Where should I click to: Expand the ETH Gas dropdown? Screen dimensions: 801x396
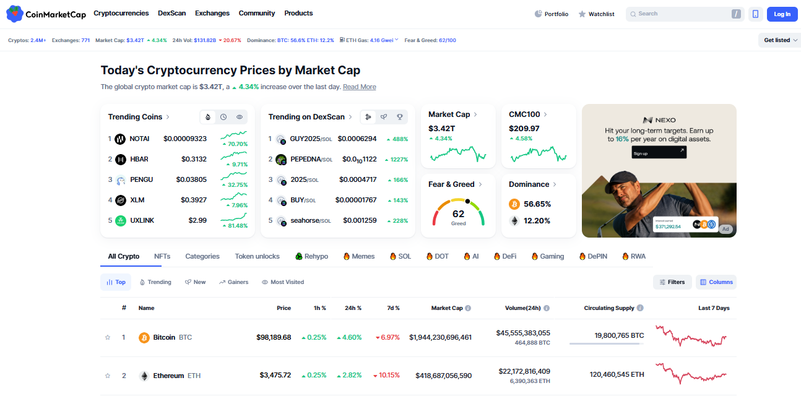(x=396, y=40)
